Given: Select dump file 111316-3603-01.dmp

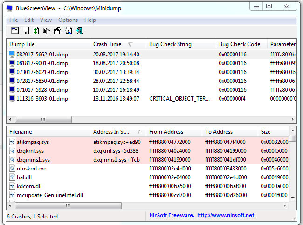Looking at the screenshot, I should pos(42,99).
